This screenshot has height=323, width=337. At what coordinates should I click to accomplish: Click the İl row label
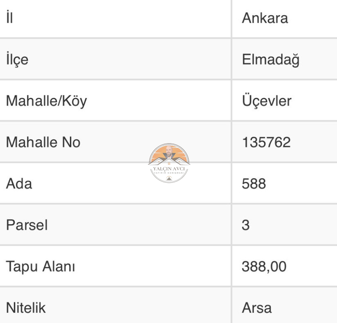(9, 17)
